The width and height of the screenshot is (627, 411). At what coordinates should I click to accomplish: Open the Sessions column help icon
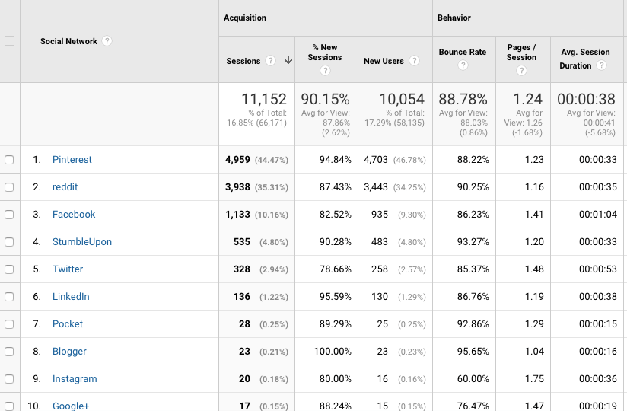(271, 60)
